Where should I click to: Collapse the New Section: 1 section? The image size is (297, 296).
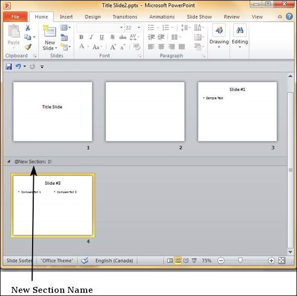[9, 162]
